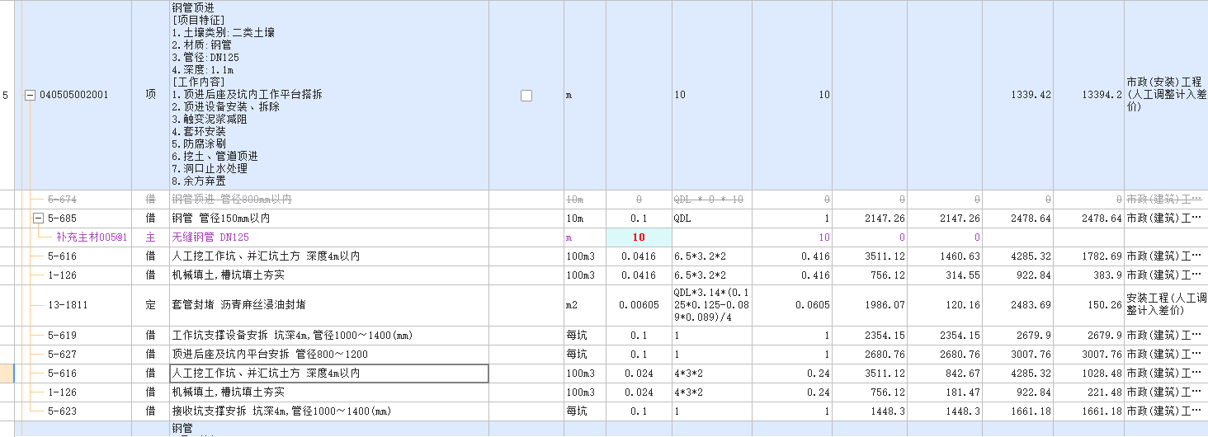This screenshot has height=437, width=1208.
Task: Click the unit 10m in row 5-685
Action: click(x=574, y=218)
